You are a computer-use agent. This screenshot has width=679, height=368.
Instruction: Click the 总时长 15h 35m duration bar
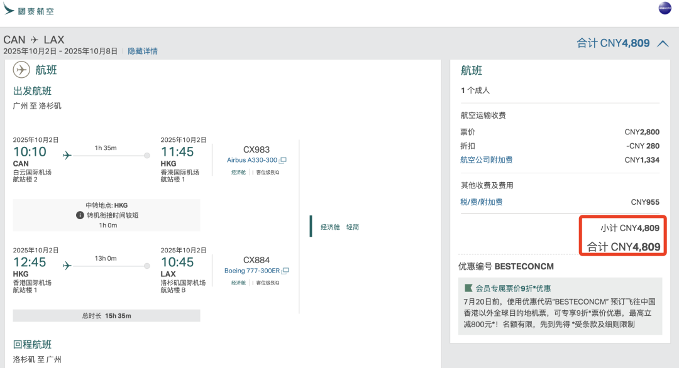click(106, 316)
